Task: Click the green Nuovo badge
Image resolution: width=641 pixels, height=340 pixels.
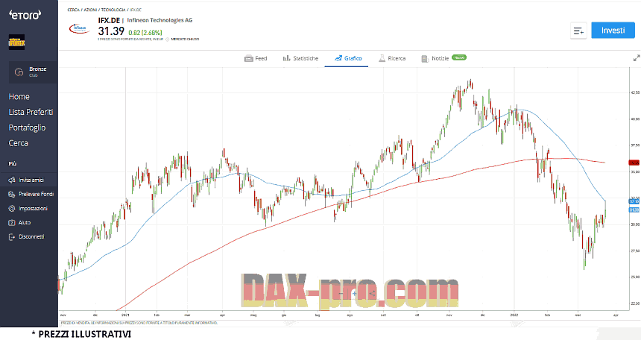Action: [459, 57]
